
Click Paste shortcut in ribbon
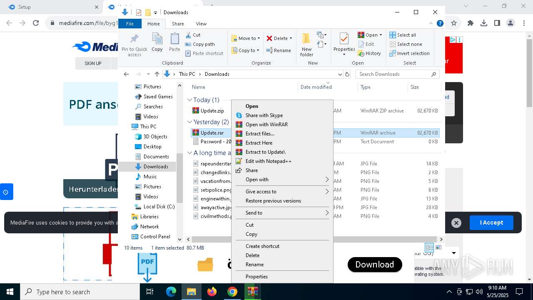(204, 53)
